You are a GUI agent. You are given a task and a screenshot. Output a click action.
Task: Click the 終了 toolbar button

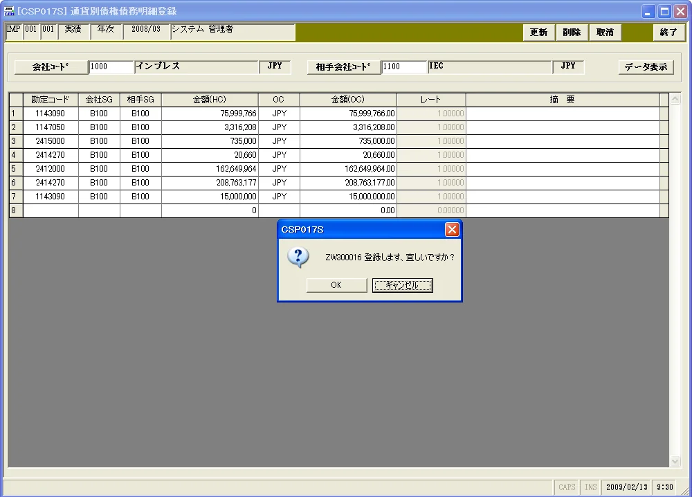668,33
